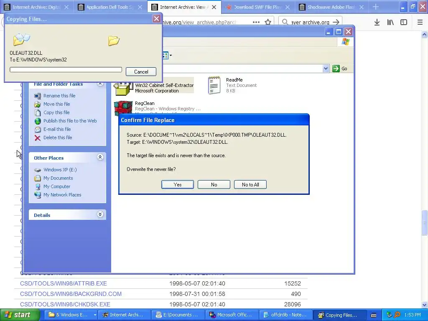This screenshot has width=428, height=321.
Task: Open CSD/TOOLS/WIN98/CHKDSK.EXE link
Action: pyautogui.click(x=65, y=304)
